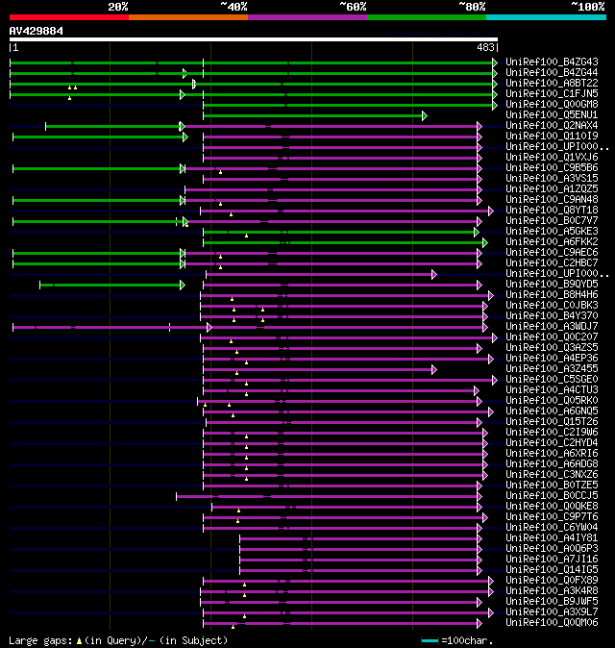Select the UniRef100_Q0QKE8 label

click(x=552, y=507)
